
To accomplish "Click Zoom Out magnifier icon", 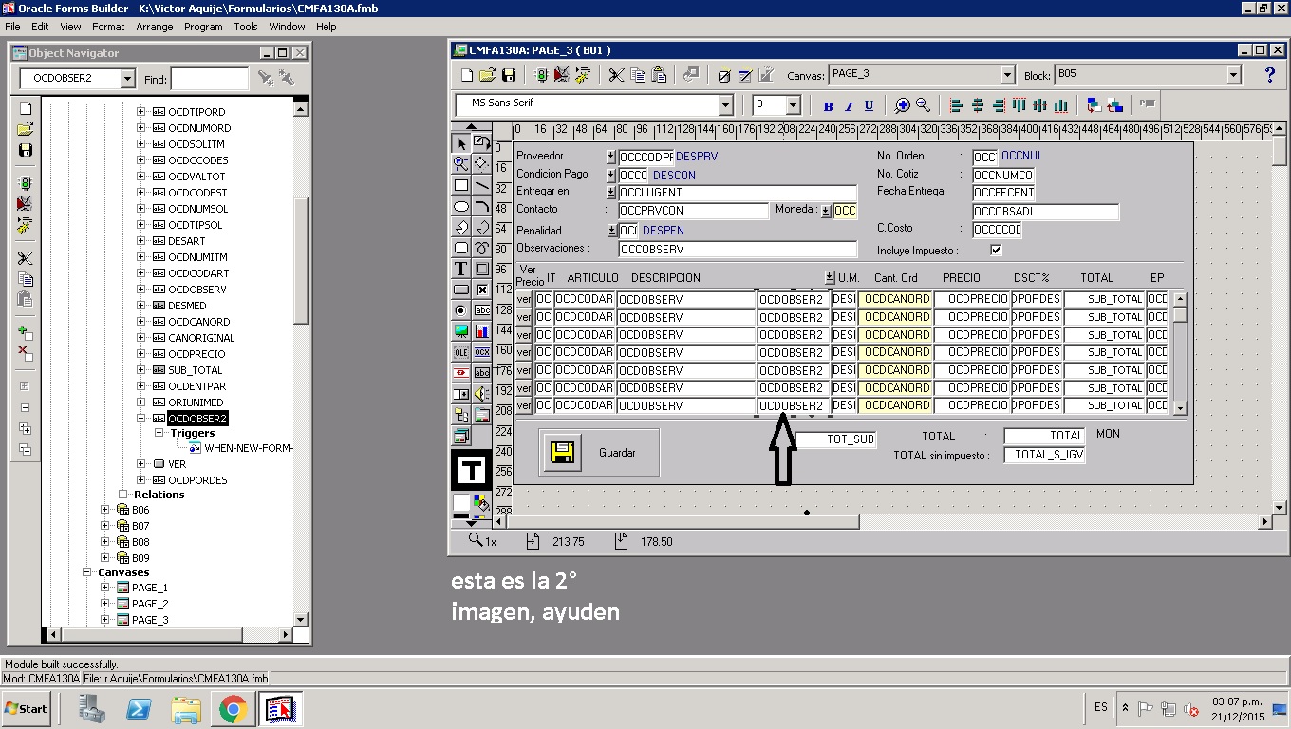I will point(923,105).
